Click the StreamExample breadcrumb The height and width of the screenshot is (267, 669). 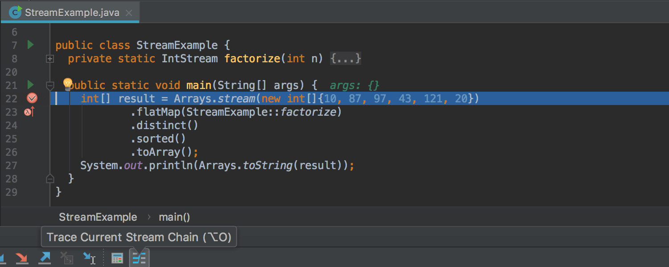coord(98,217)
